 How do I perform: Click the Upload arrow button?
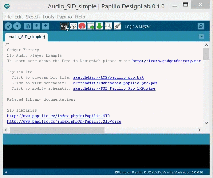(17, 26)
